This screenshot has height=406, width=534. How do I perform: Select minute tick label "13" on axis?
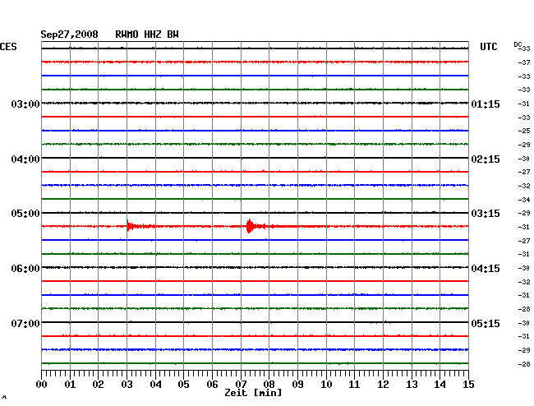412,384
